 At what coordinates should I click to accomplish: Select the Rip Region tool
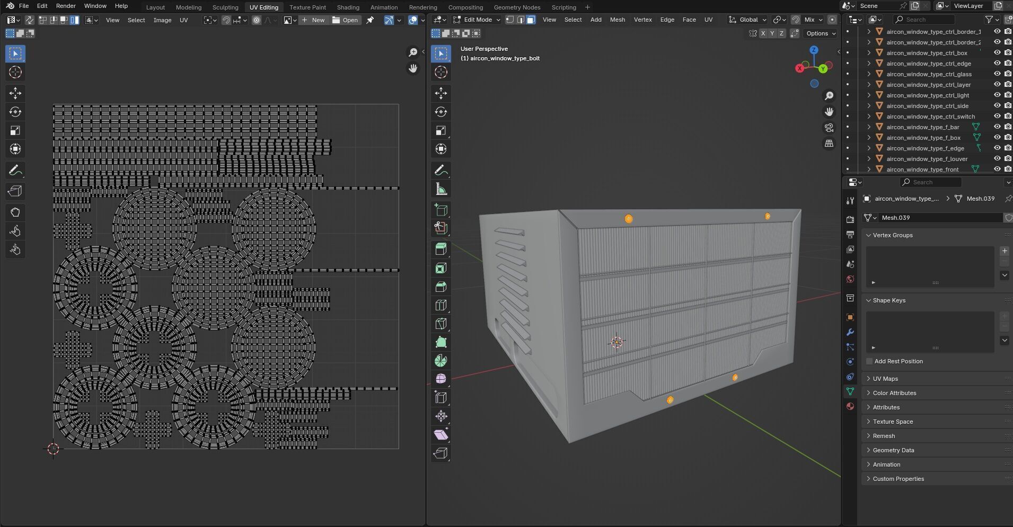click(441, 453)
